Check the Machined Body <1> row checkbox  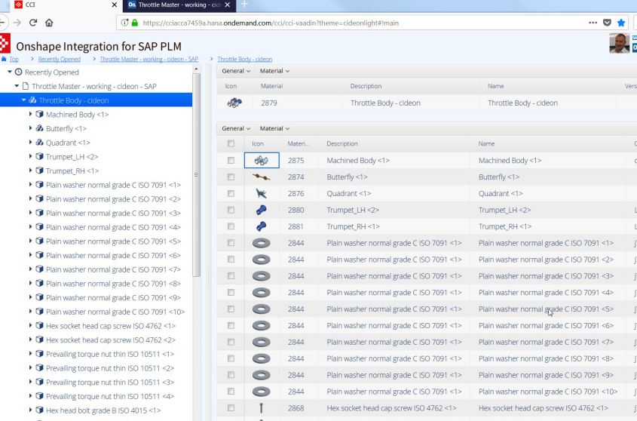pos(231,160)
